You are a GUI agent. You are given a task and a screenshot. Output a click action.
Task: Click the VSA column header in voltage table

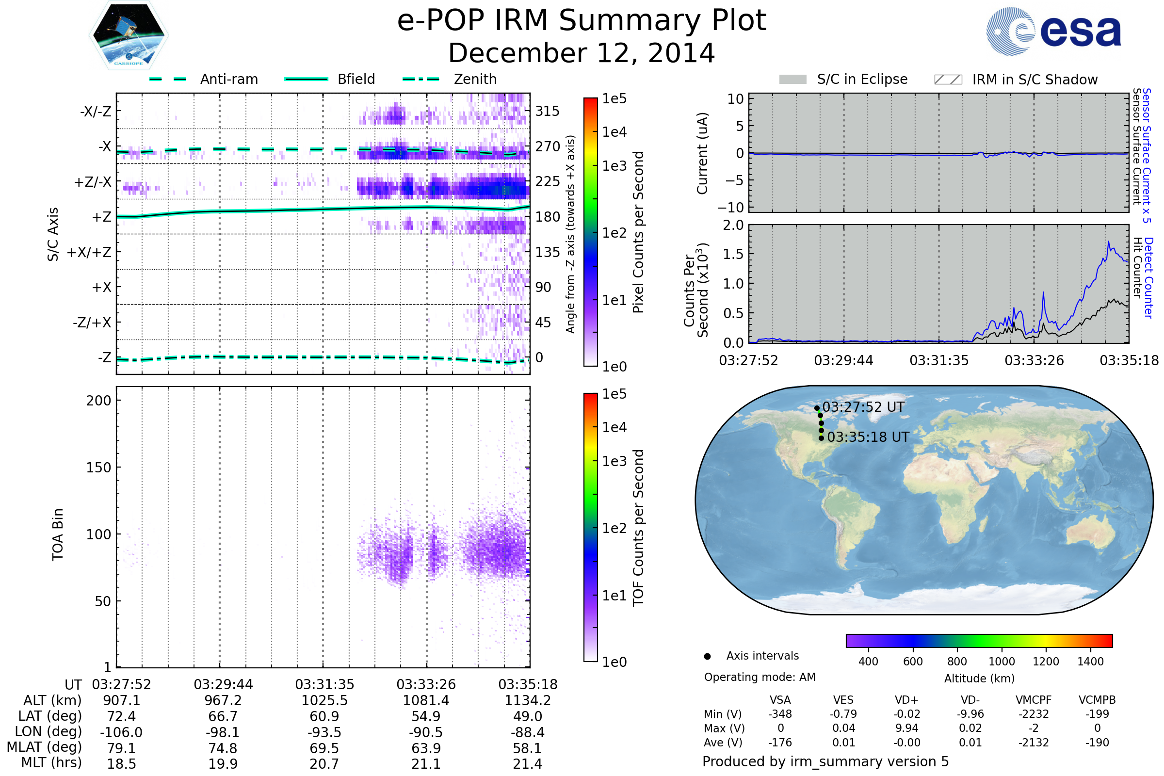780,700
